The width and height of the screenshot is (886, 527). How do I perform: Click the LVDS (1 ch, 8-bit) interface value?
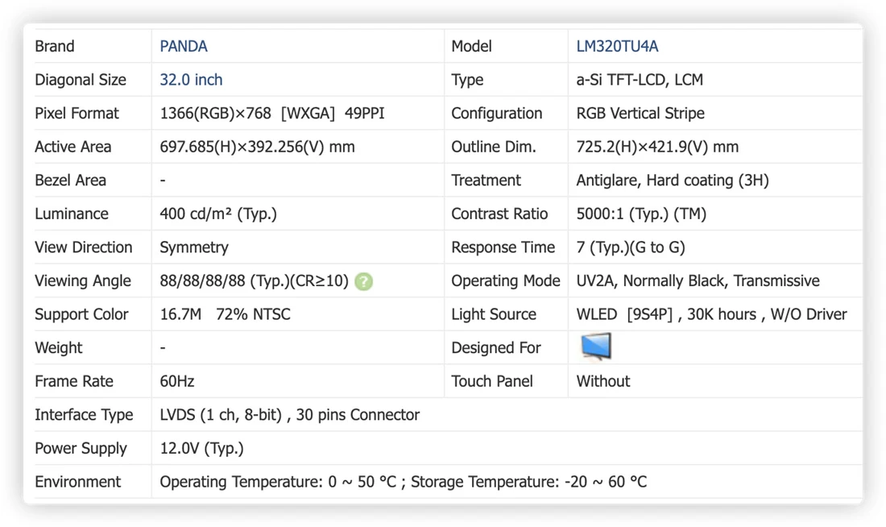(x=289, y=415)
